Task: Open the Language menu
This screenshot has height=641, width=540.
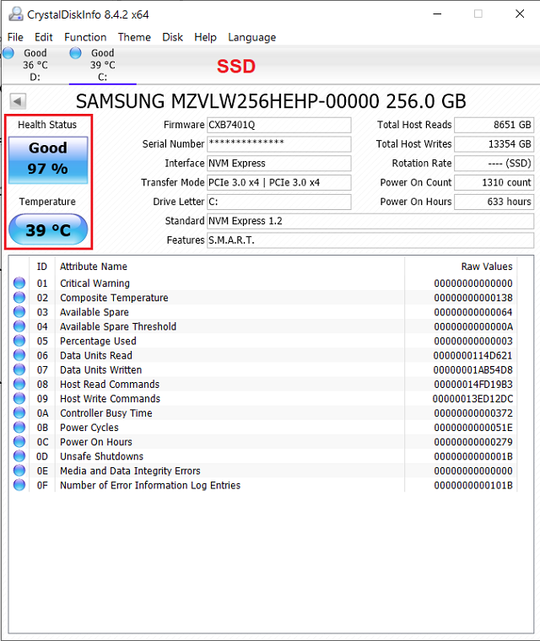Action: click(x=252, y=37)
